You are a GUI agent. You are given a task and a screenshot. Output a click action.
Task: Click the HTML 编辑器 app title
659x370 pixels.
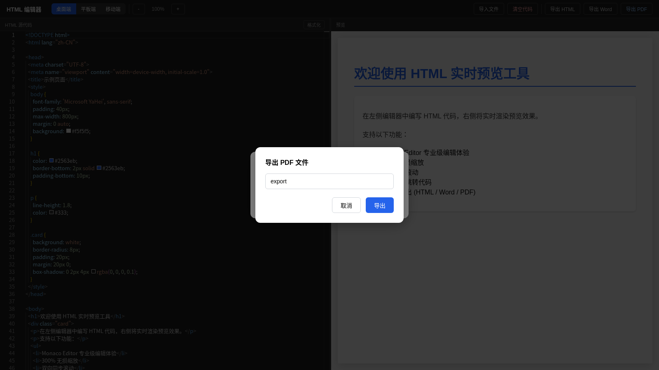(x=24, y=9)
